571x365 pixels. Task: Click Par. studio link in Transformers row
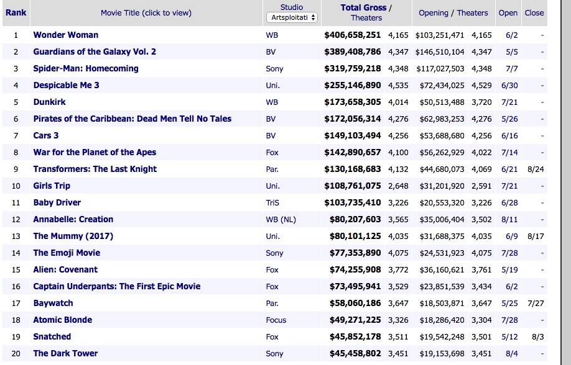pos(272,169)
